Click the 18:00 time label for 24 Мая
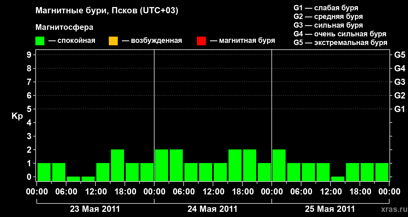408x217 pixels. coord(242,192)
